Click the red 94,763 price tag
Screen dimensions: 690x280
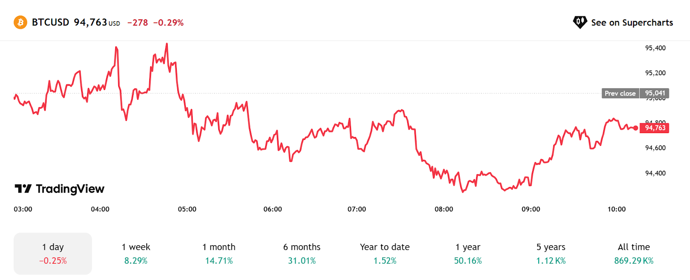tap(655, 128)
